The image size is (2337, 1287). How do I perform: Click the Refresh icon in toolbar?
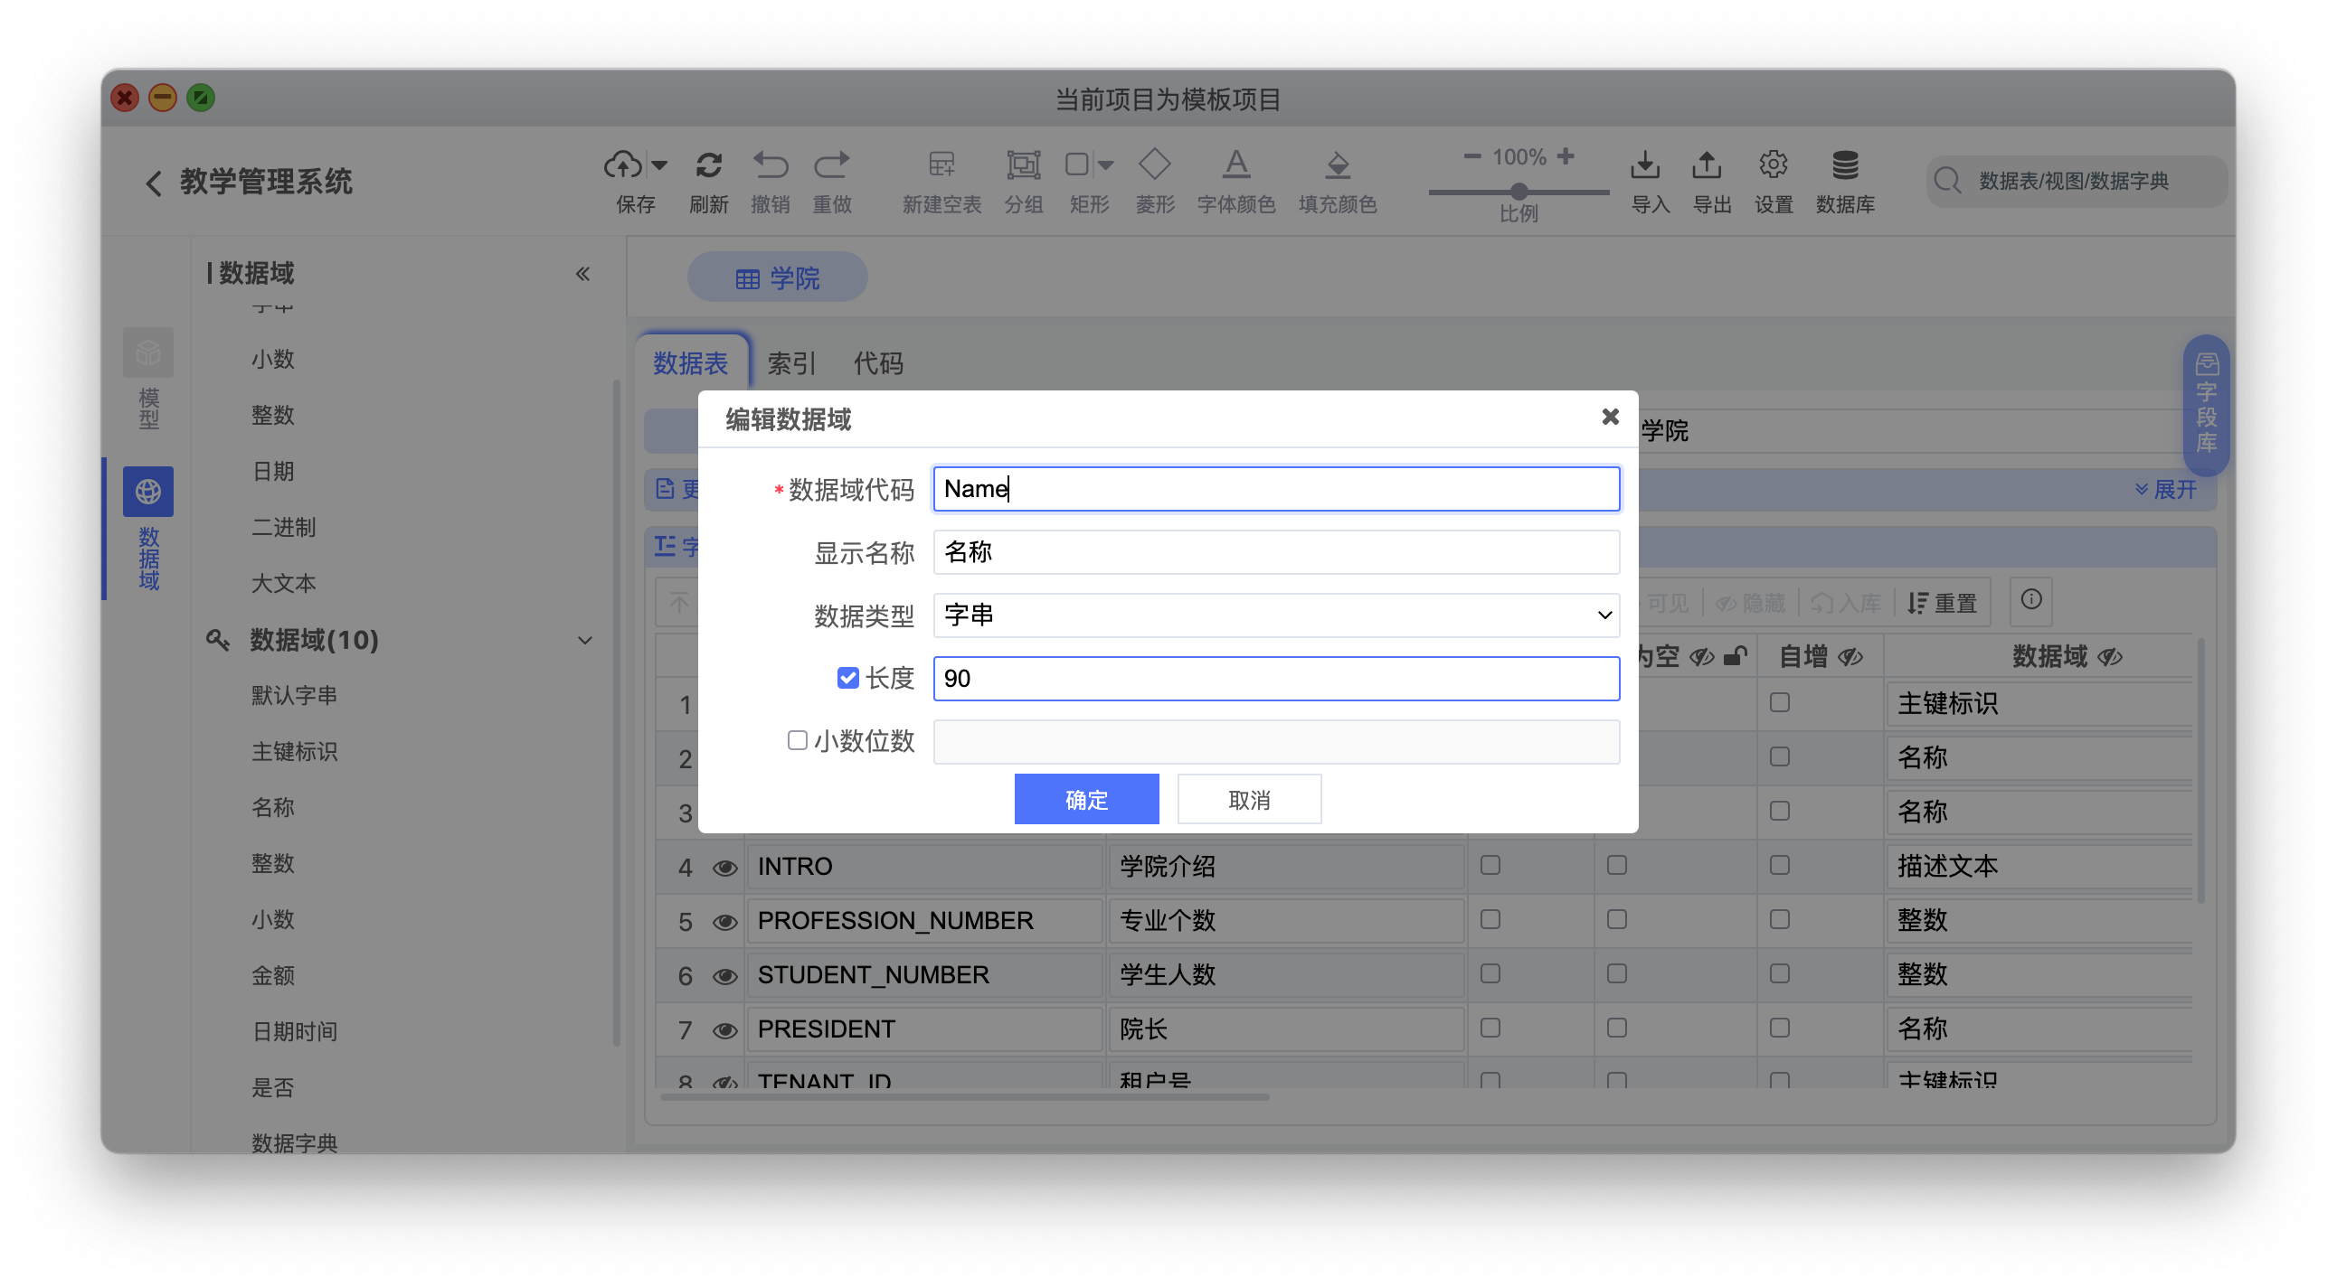coord(708,165)
